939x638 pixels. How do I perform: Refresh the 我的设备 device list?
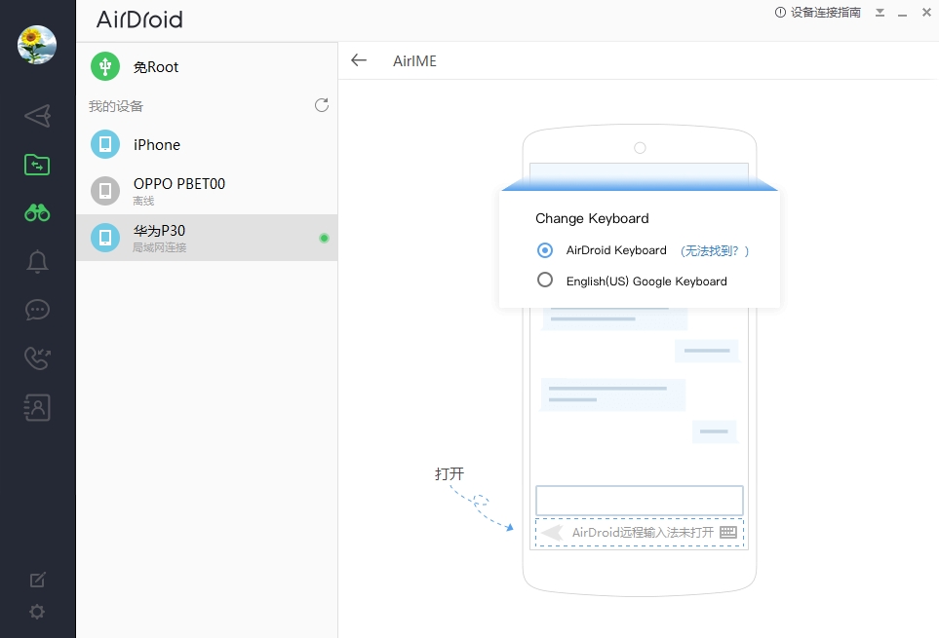coord(322,106)
